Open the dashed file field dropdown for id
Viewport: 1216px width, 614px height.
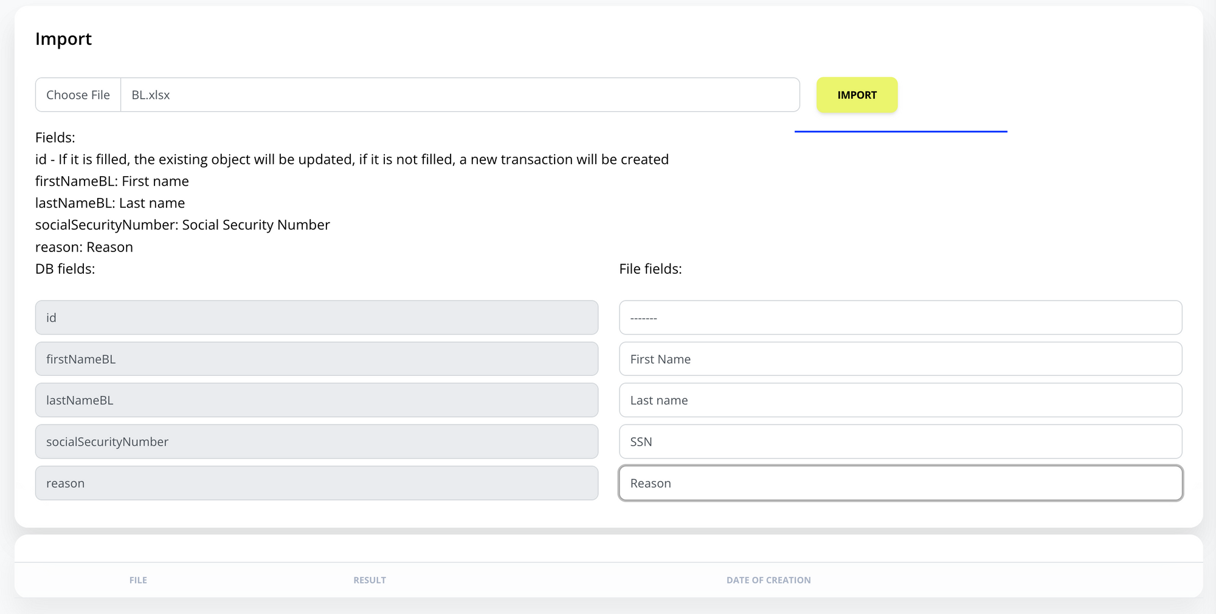900,318
